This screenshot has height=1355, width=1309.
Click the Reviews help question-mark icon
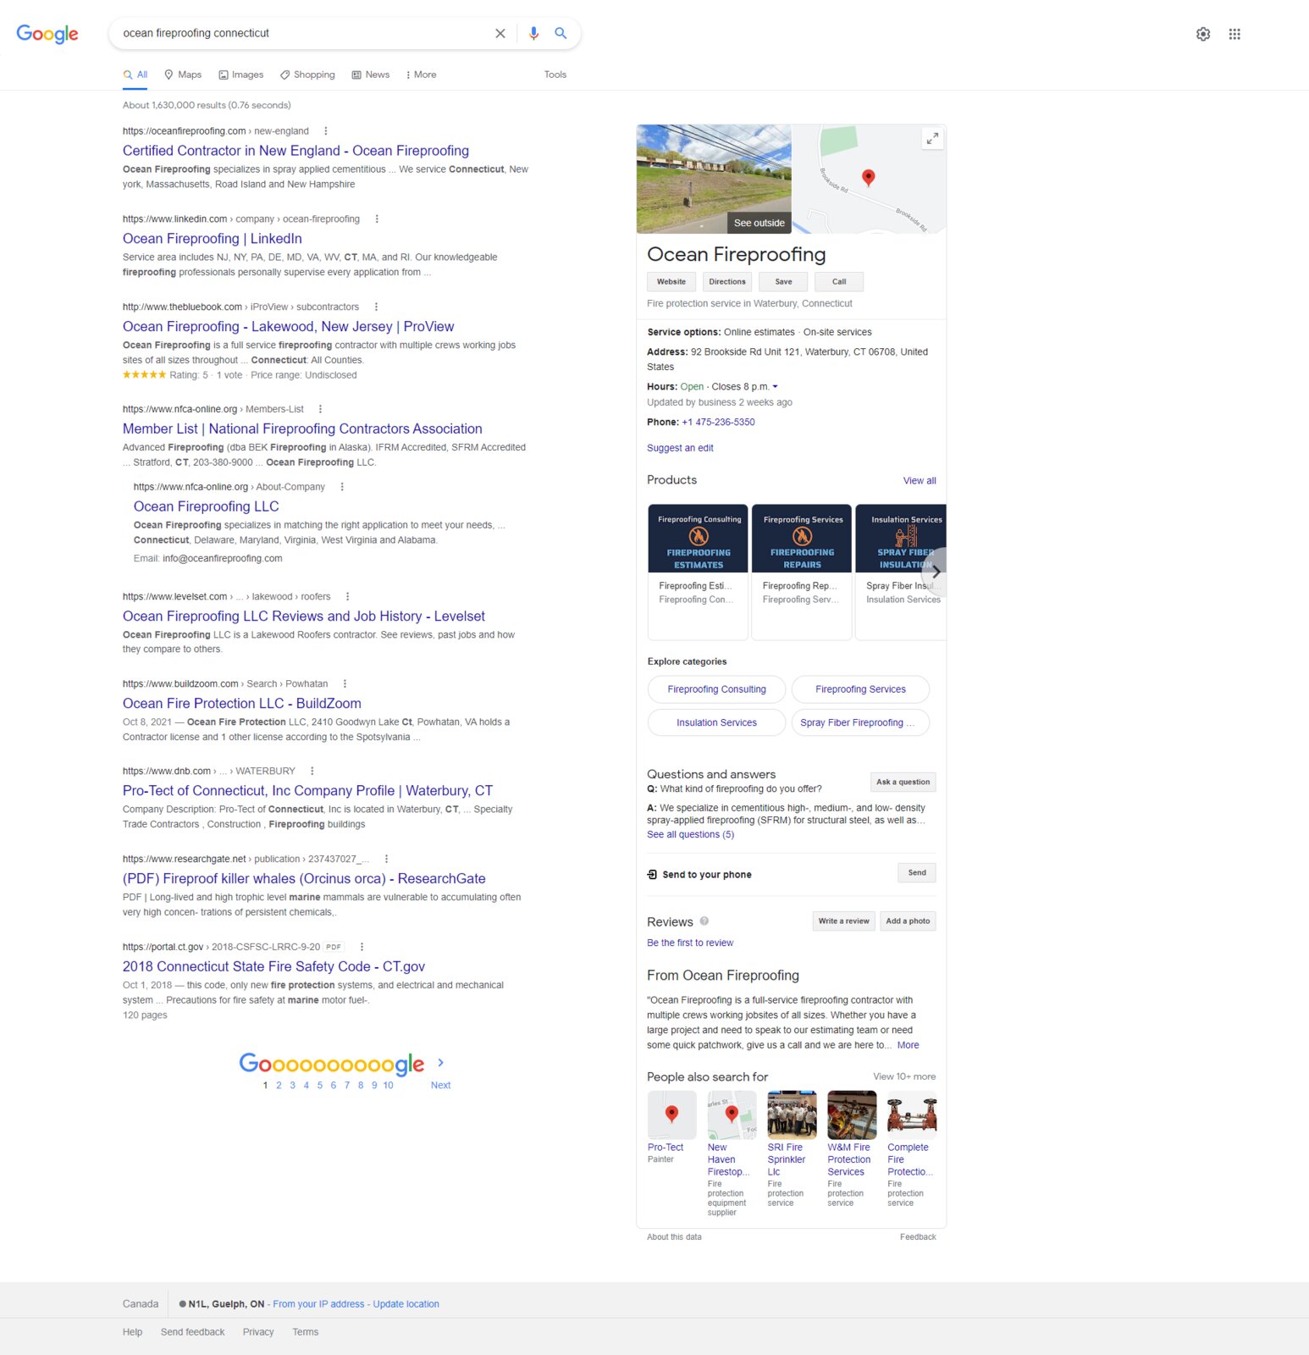704,921
